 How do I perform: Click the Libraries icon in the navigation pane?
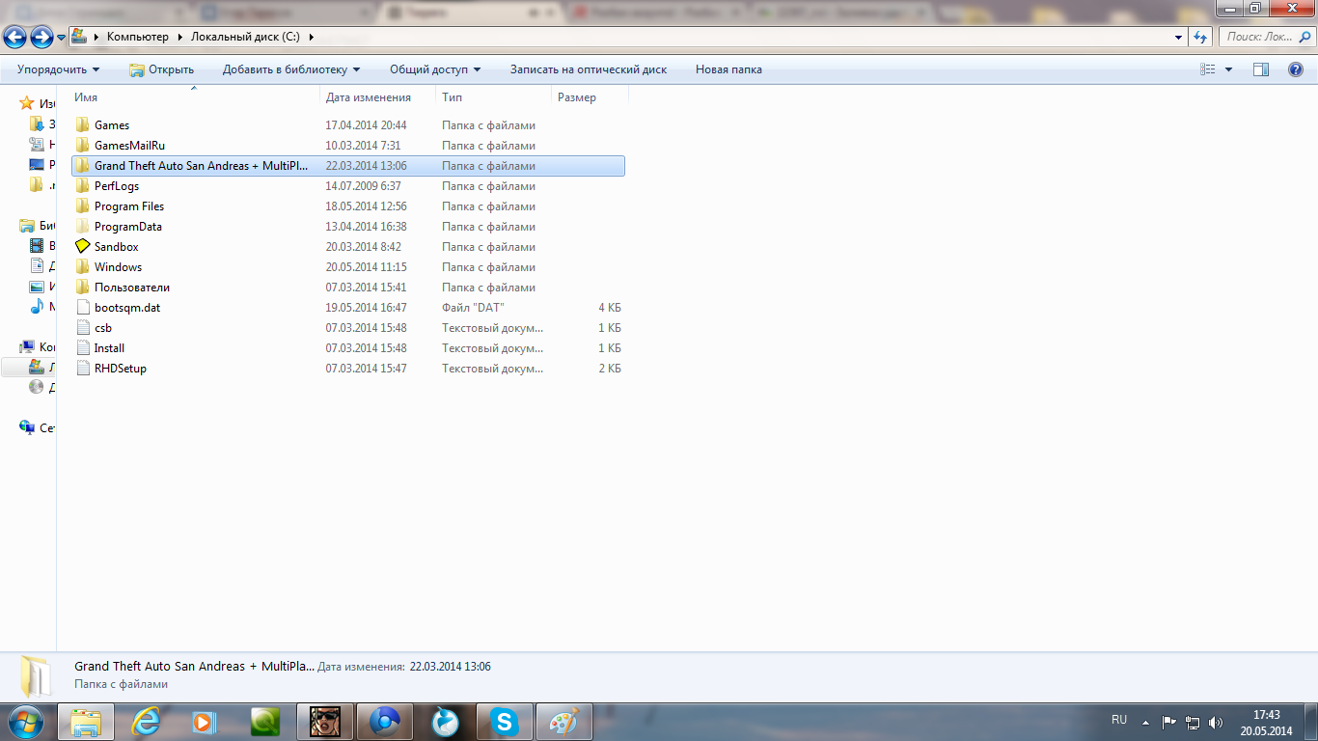click(27, 226)
